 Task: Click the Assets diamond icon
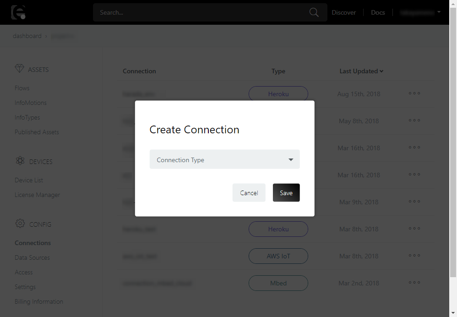[x=19, y=69]
